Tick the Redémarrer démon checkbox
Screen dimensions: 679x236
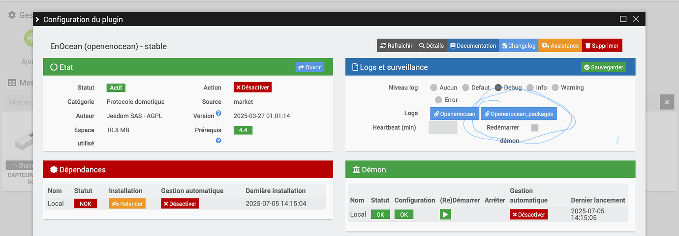point(535,128)
